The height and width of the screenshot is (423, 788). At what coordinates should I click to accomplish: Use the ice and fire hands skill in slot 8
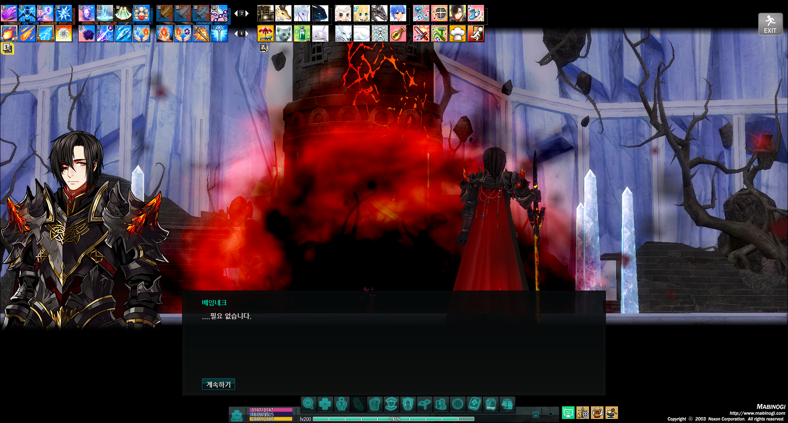coord(142,34)
